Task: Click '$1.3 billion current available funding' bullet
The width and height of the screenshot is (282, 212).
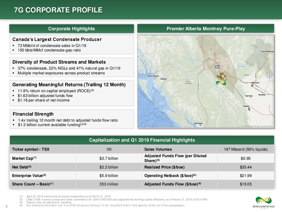Action: pyautogui.click(x=52, y=125)
